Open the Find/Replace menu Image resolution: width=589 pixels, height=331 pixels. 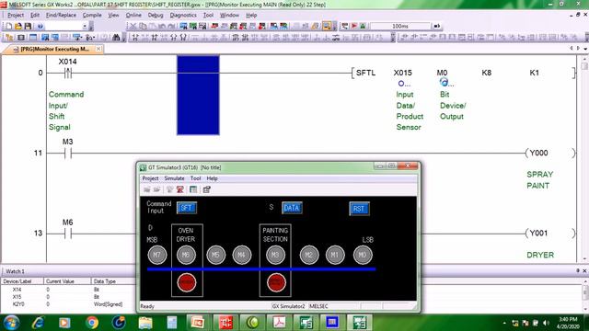(61, 15)
